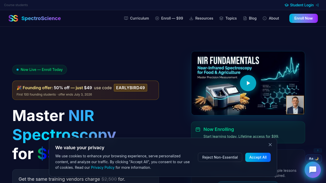Click the SS SpectroScience logo icon

13,18
